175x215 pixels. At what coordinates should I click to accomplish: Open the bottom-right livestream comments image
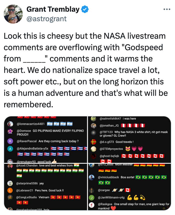[129, 187]
